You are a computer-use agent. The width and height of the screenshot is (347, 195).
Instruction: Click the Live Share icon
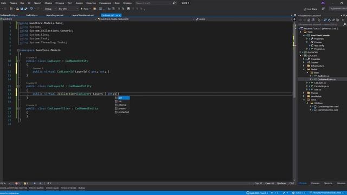(305, 9)
